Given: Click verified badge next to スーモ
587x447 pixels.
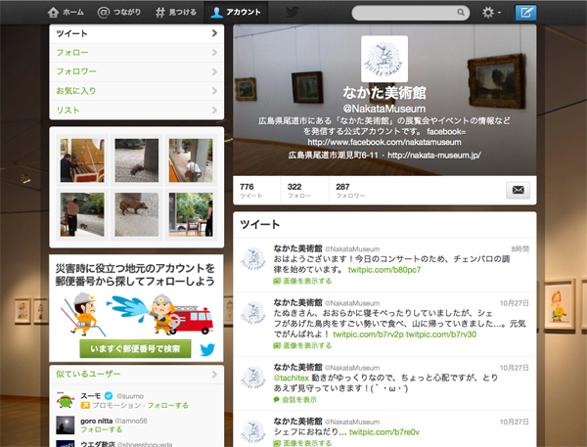Looking at the screenshot, I should [x=109, y=396].
